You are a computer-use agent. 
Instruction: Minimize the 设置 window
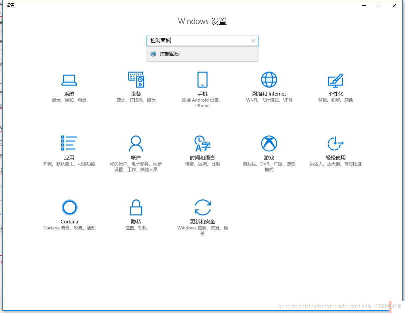(364, 5)
